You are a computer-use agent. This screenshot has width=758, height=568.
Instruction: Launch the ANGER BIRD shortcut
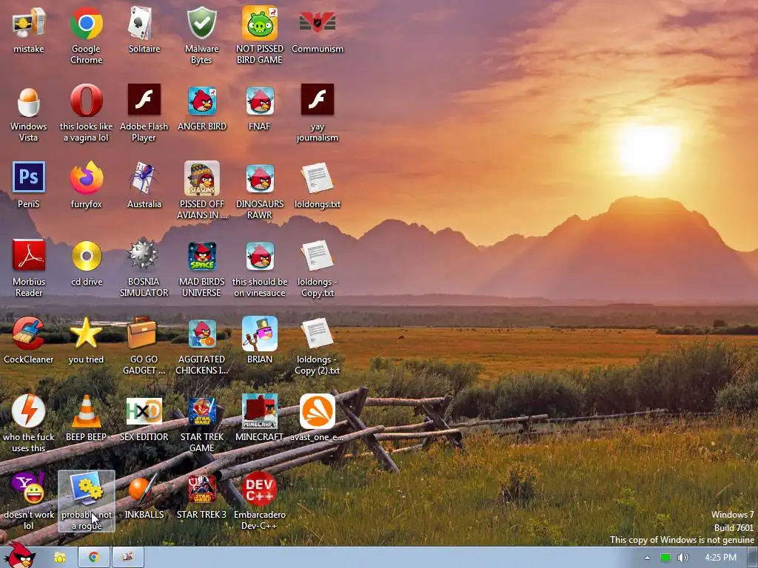tap(201, 101)
